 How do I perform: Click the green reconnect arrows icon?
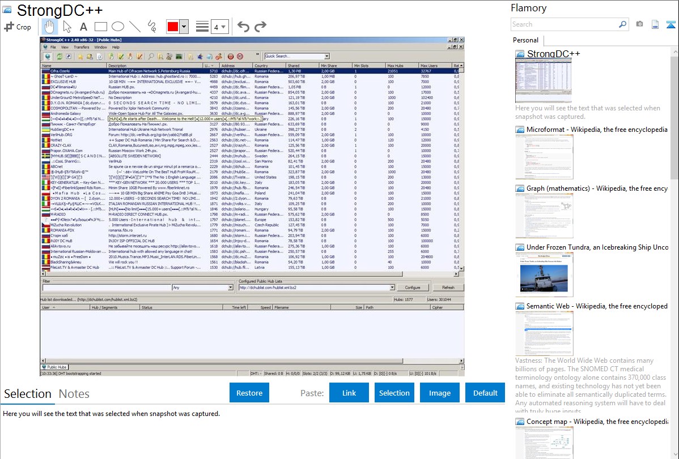click(x=60, y=56)
